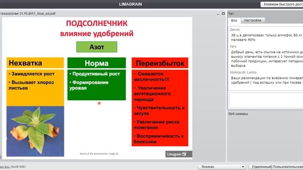Image resolution: width=303 pixels, height=170 pixels.
Task: Click 'Вызывает хлороз листьев' bullet
Action: 31,85
